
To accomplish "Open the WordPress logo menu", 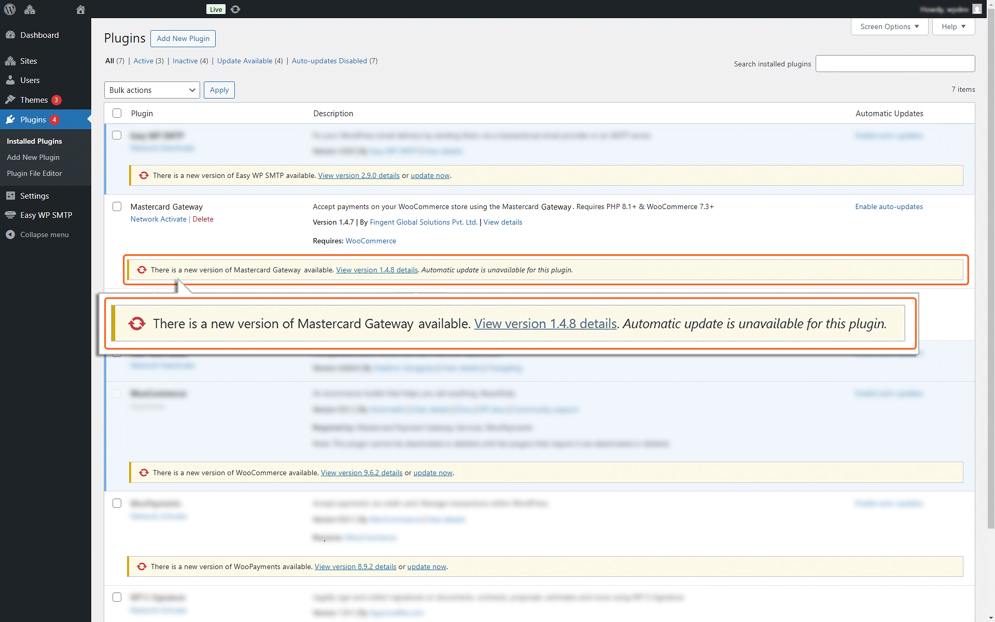I will 10,9.
